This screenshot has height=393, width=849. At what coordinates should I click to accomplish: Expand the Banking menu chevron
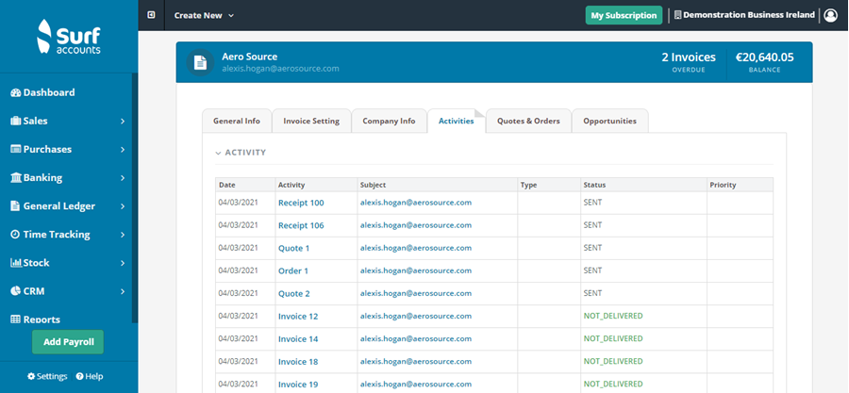(x=123, y=178)
